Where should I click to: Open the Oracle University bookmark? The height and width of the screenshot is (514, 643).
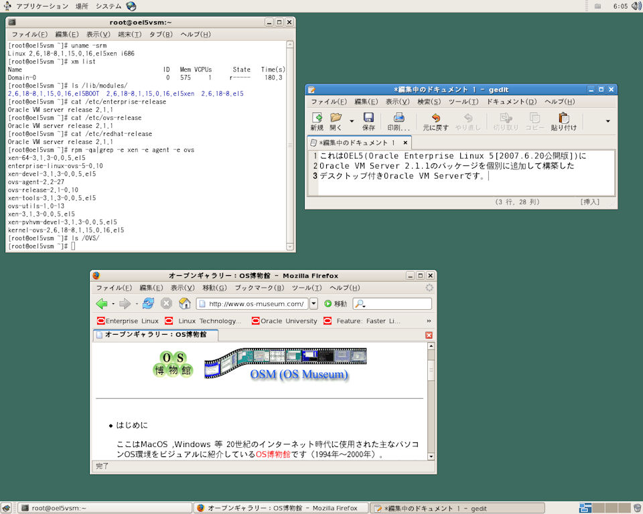(285, 321)
